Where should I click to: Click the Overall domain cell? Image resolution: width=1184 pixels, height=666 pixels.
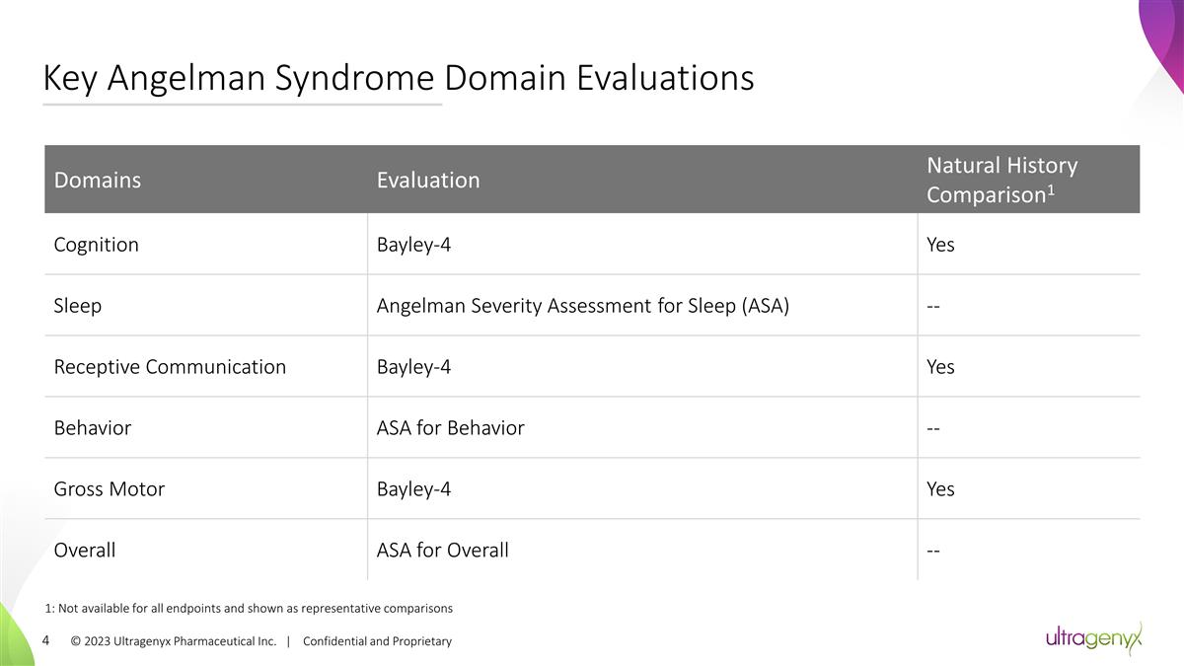pos(84,551)
